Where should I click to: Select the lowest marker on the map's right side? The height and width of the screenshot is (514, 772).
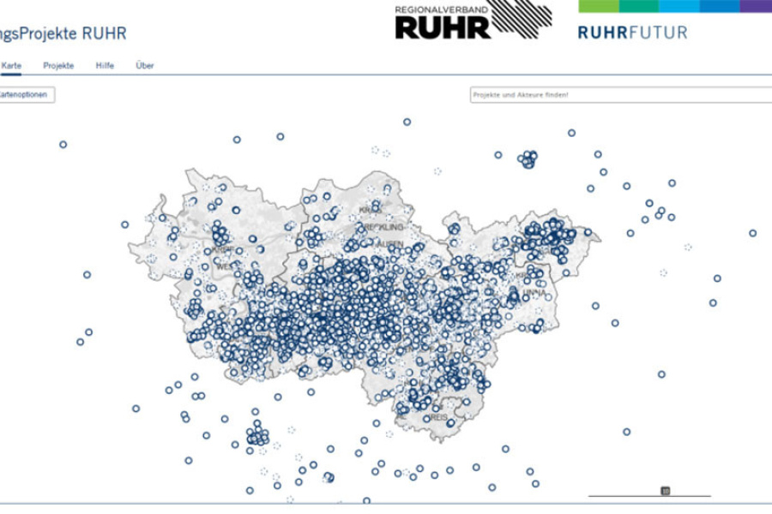(627, 432)
